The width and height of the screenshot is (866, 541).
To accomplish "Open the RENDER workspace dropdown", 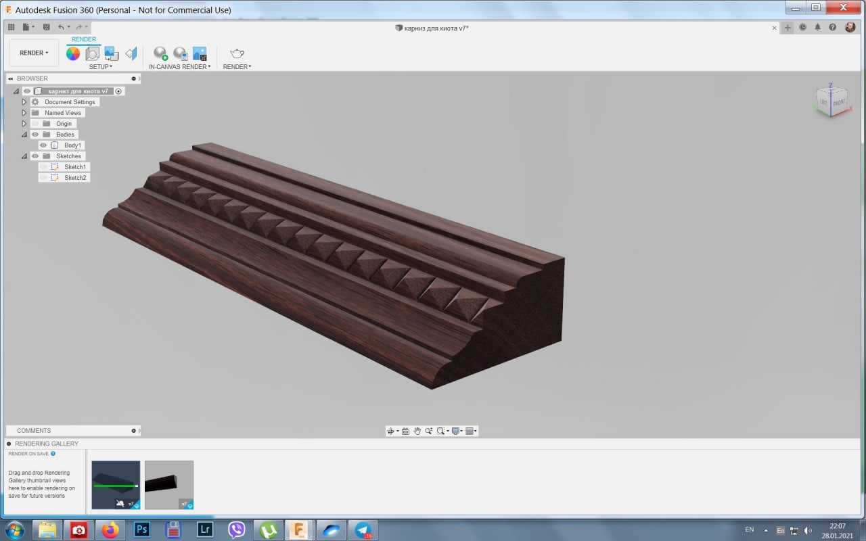I will click(34, 53).
